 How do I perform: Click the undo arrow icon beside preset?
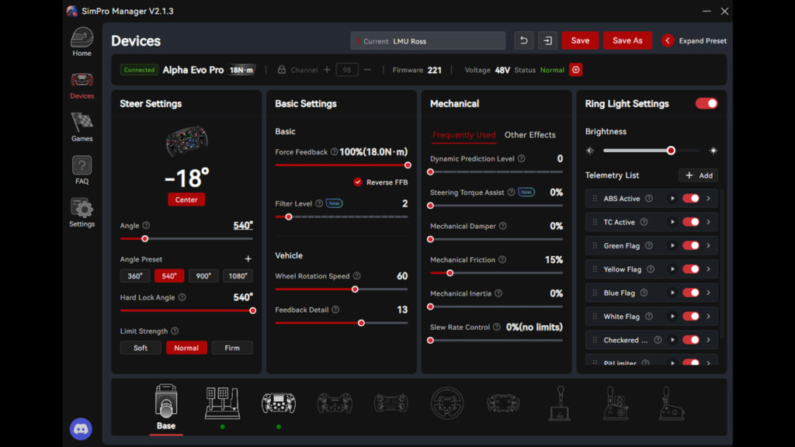tap(524, 40)
